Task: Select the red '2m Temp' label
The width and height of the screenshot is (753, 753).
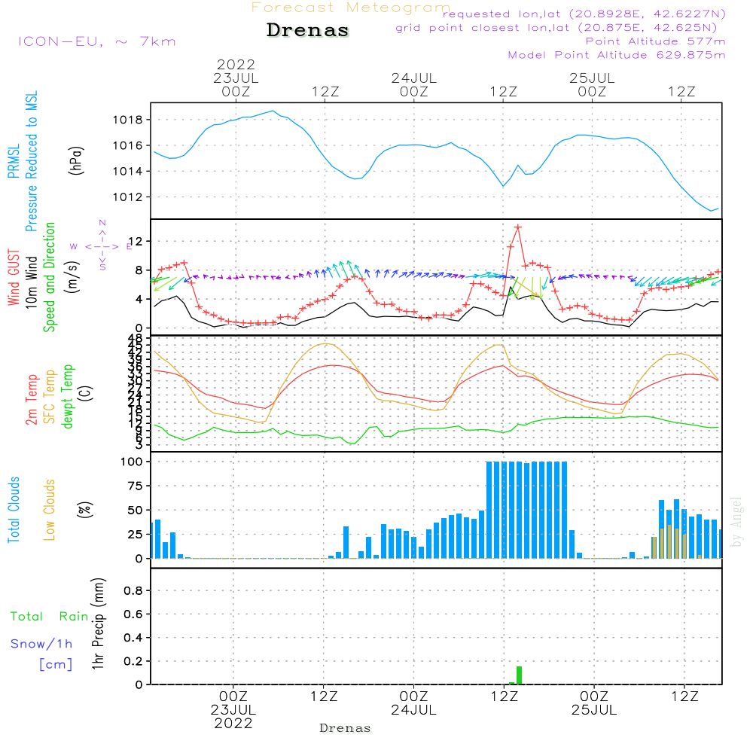Action: (x=31, y=400)
